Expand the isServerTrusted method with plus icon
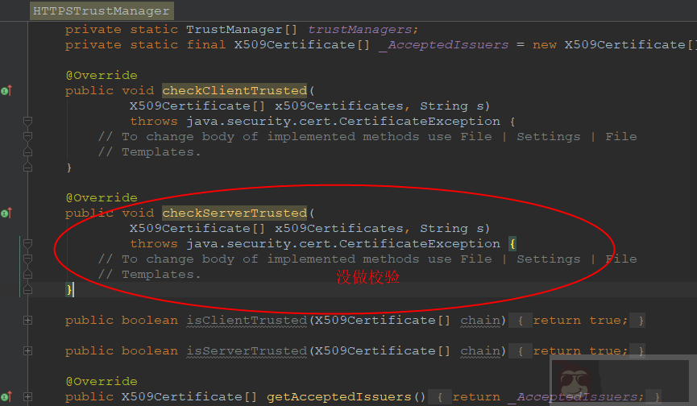Image resolution: width=697 pixels, height=406 pixels. pos(27,351)
